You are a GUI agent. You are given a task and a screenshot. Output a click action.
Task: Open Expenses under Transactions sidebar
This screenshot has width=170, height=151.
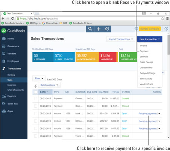[12, 85]
